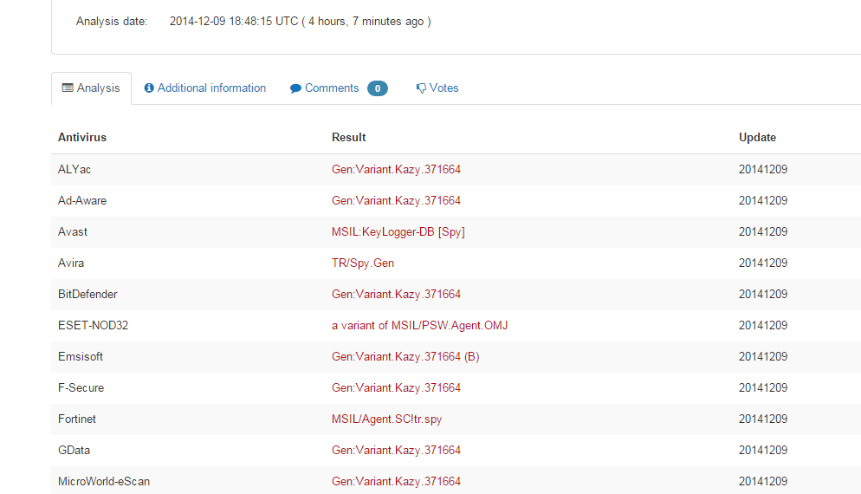Click the Antivirus column header
861x494 pixels.
(x=82, y=138)
